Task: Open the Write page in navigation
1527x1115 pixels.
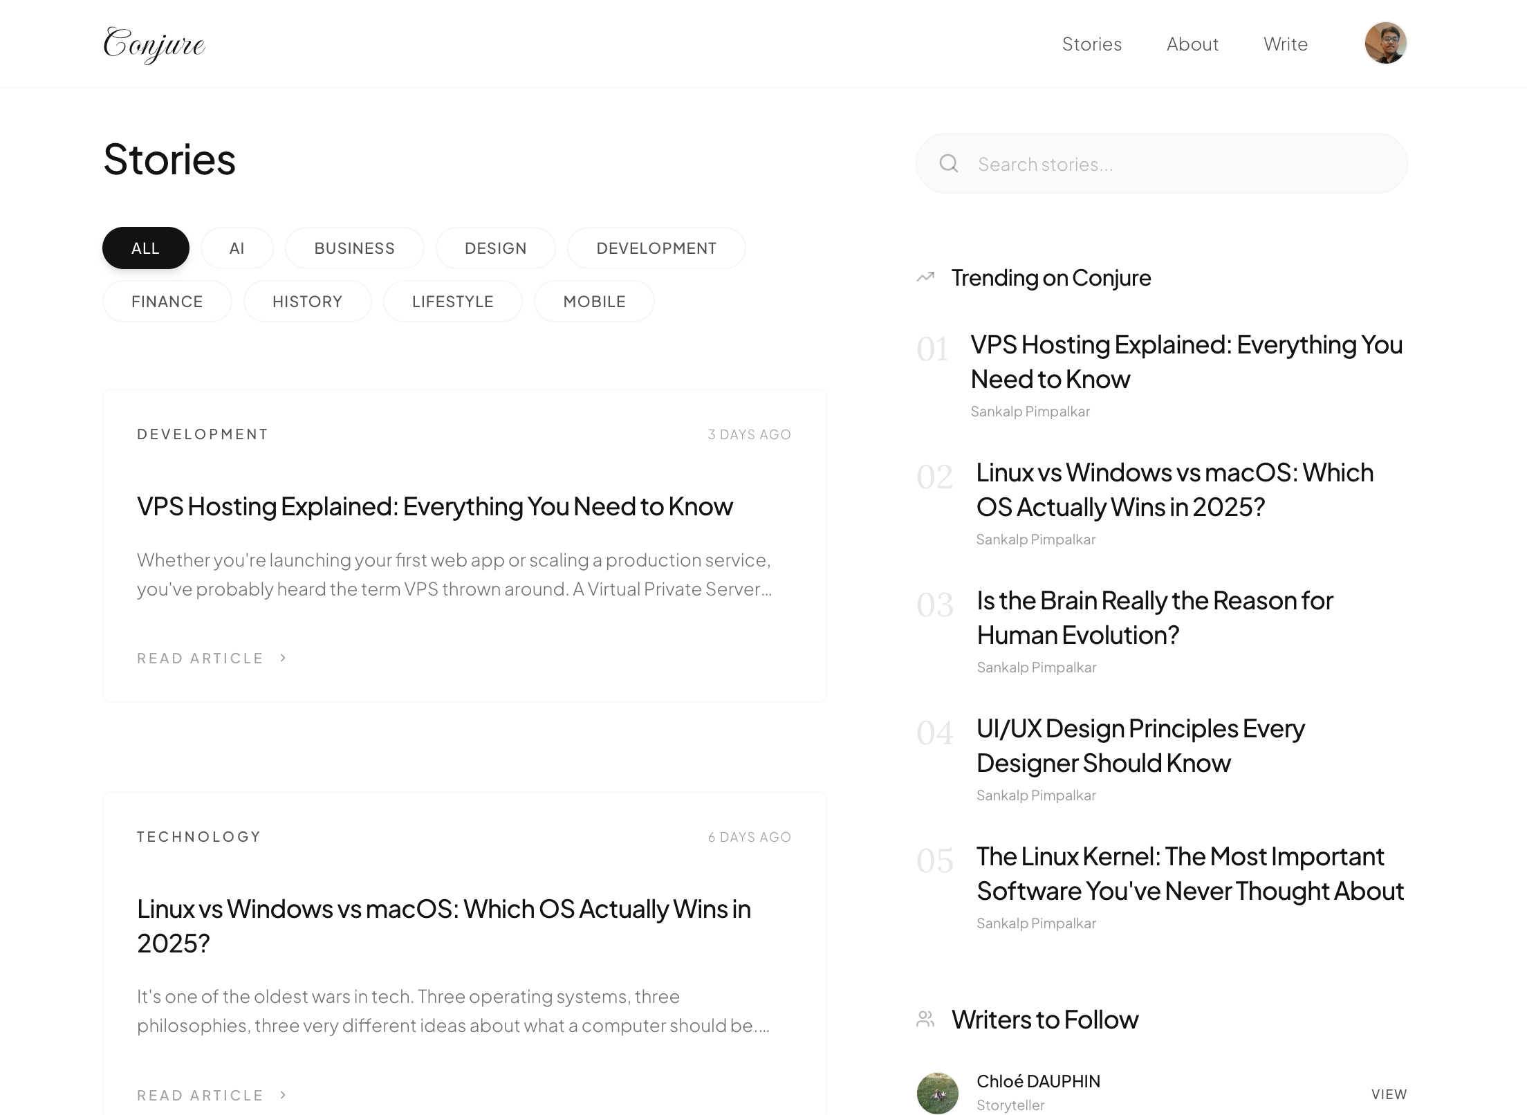Action: pos(1285,44)
